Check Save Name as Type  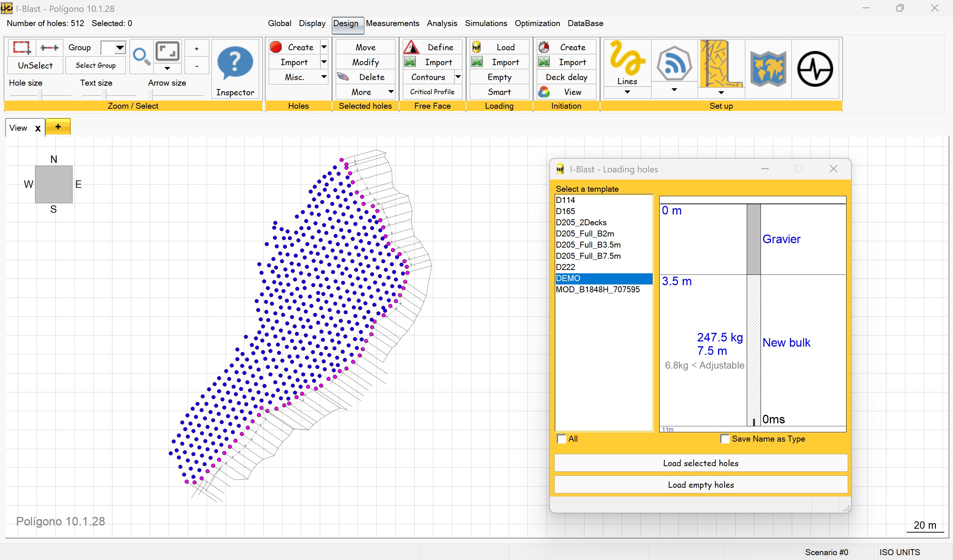coord(724,439)
